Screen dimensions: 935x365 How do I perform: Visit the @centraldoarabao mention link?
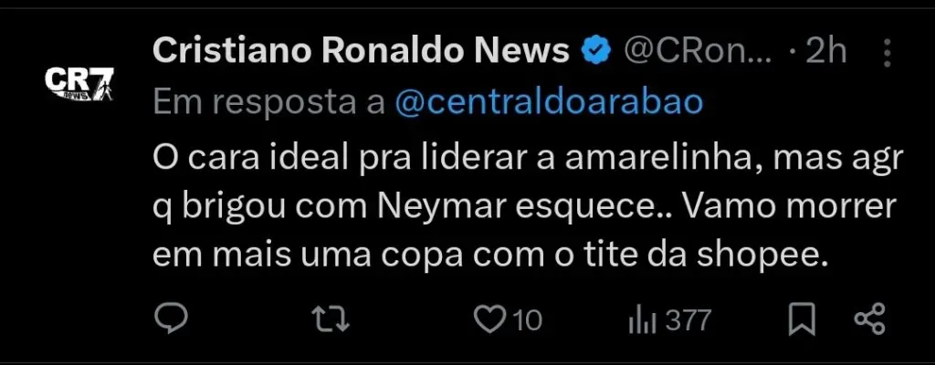click(x=549, y=102)
